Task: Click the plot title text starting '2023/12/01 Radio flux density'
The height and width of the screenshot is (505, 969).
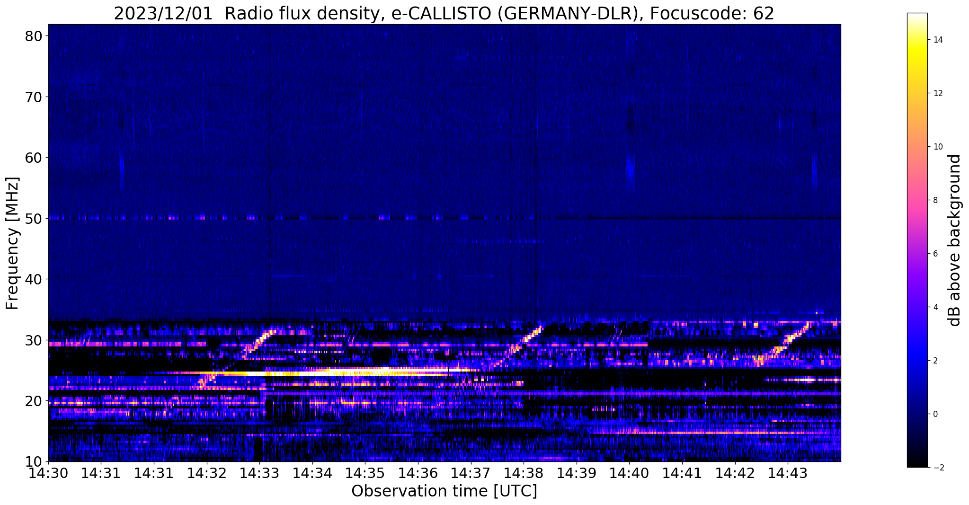Action: pos(444,13)
